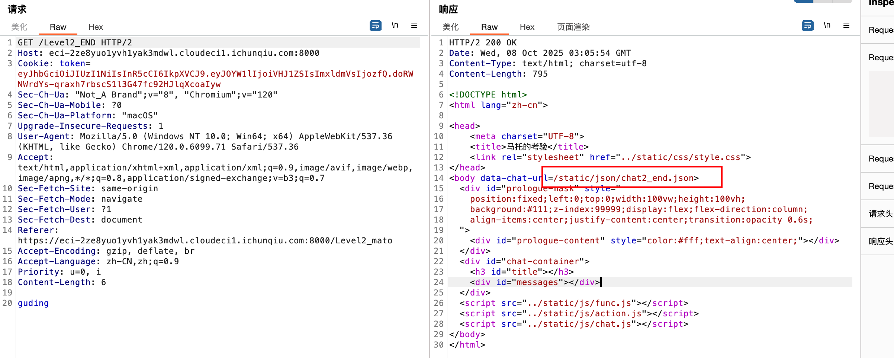Open the response Hex tab

pos(527,27)
